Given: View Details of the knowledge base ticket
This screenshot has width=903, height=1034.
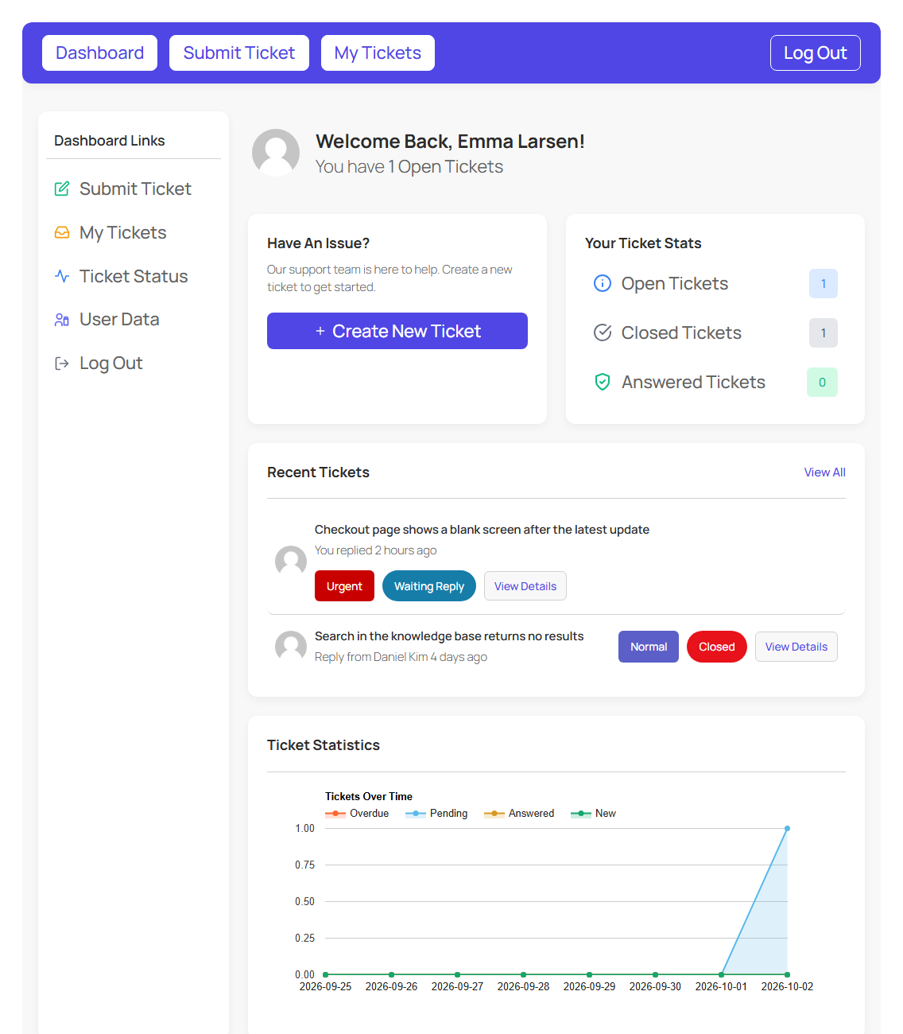Looking at the screenshot, I should 796,647.
